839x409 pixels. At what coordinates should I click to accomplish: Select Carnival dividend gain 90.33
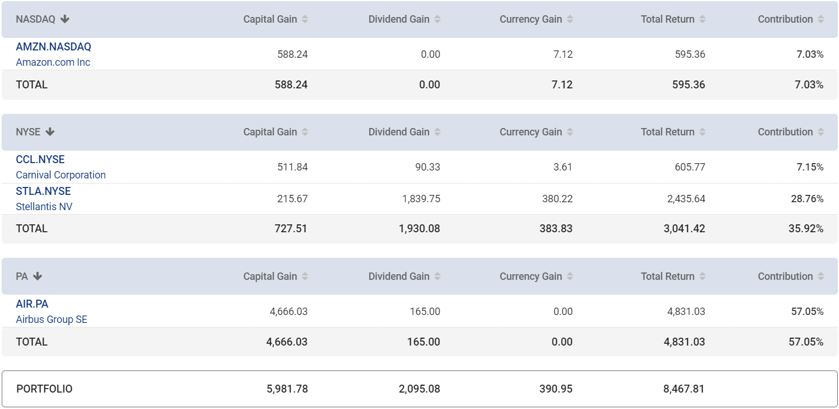427,168
